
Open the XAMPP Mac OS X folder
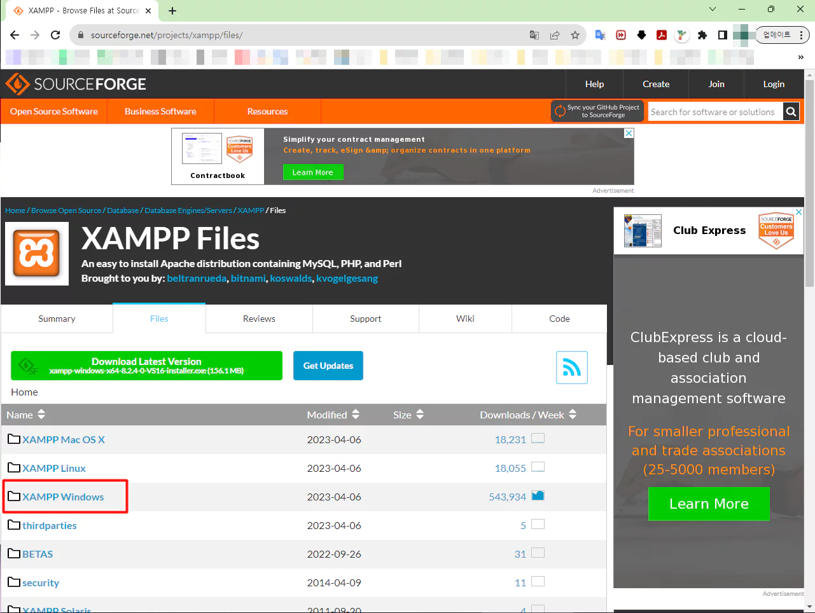pyautogui.click(x=63, y=439)
